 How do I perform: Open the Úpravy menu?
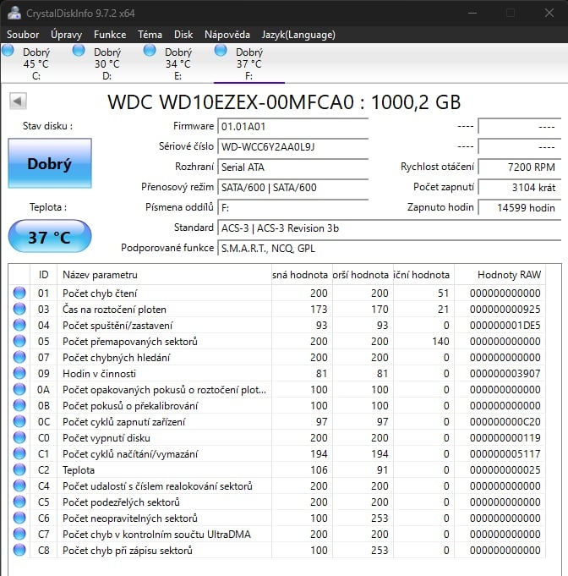point(66,35)
